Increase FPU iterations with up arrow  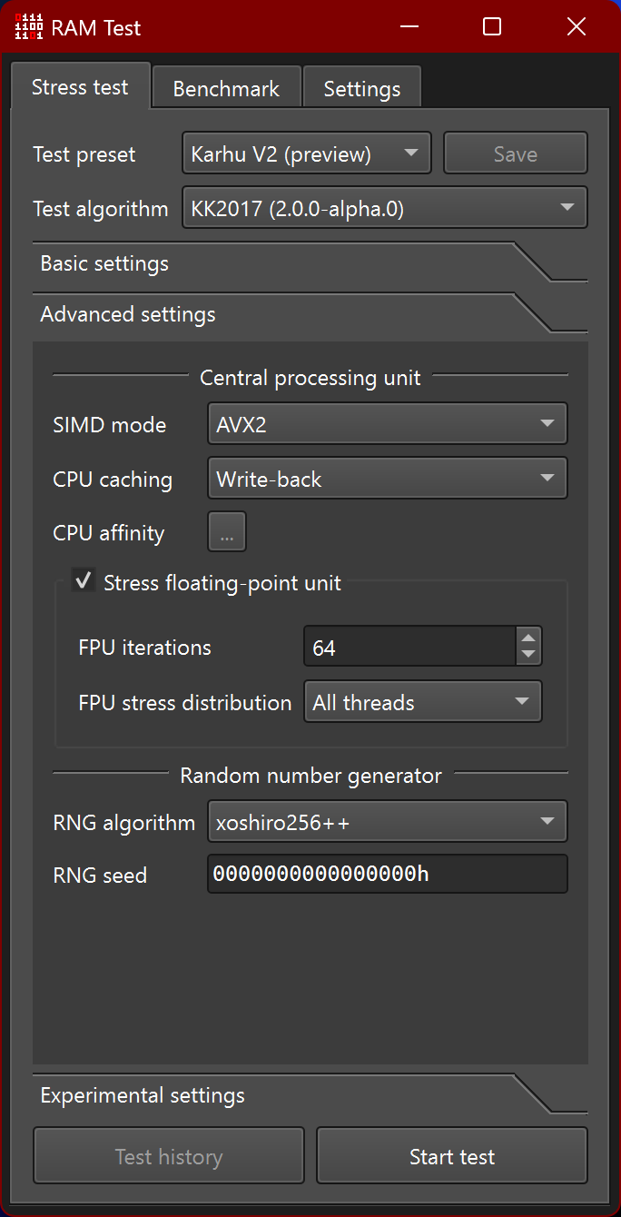(528, 638)
